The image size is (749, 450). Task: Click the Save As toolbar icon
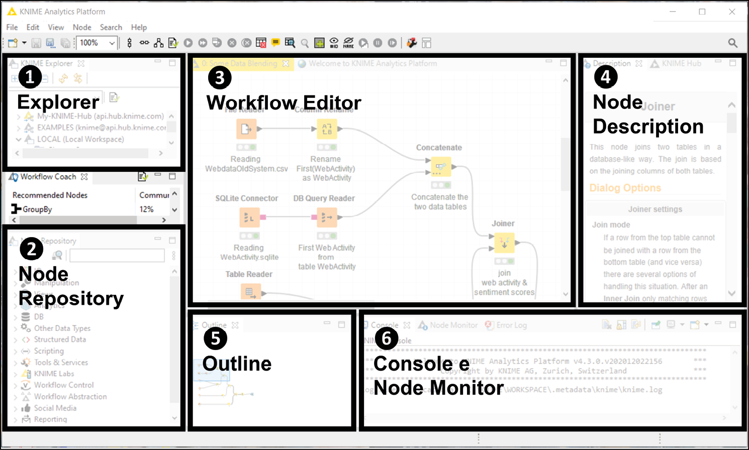tap(50, 43)
